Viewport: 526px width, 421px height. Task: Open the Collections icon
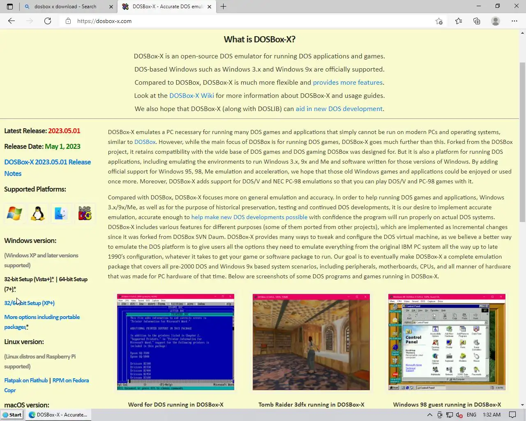(x=477, y=21)
